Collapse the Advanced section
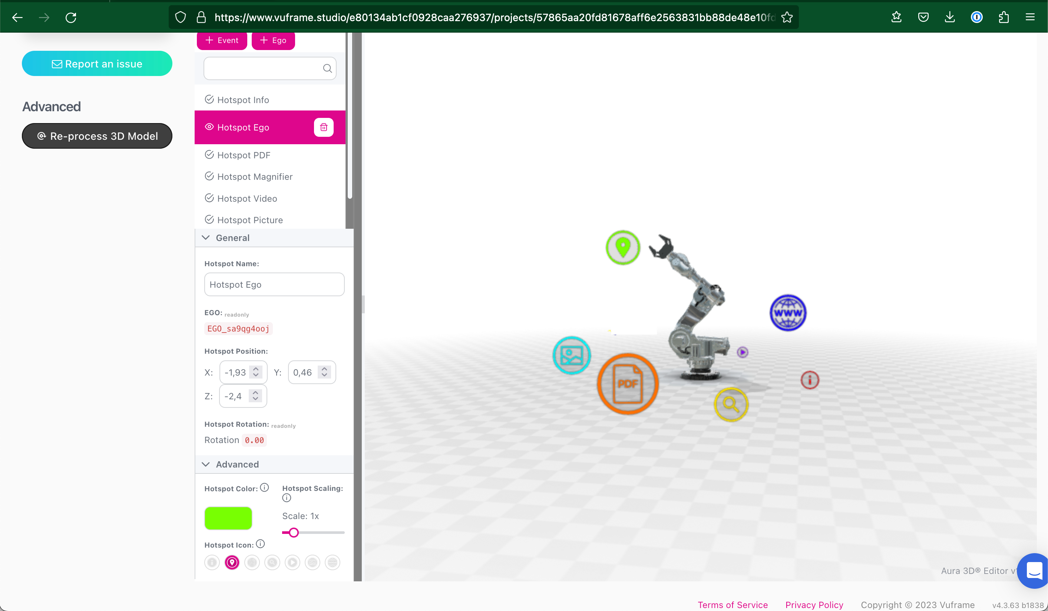Screen dimensions: 1048x611 coord(206,464)
